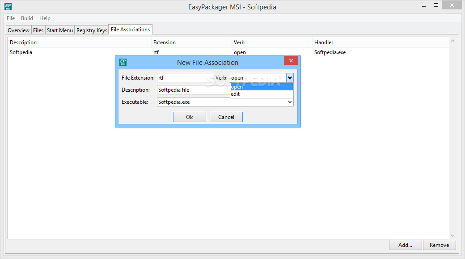Image resolution: width=465 pixels, height=259 pixels.
Task: Click the Description field containing Softpedia file
Action: point(193,89)
